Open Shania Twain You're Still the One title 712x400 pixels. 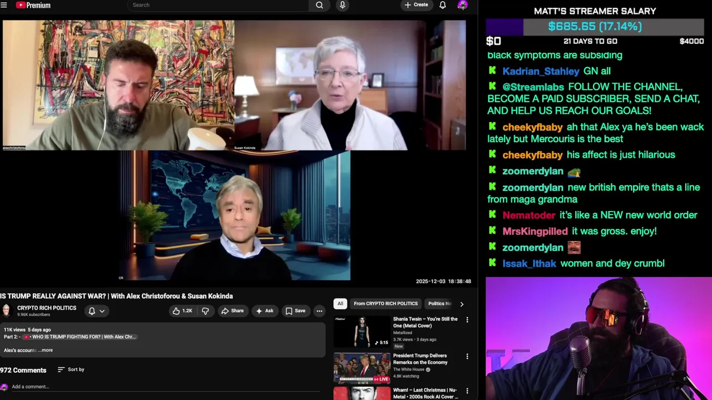click(425, 322)
